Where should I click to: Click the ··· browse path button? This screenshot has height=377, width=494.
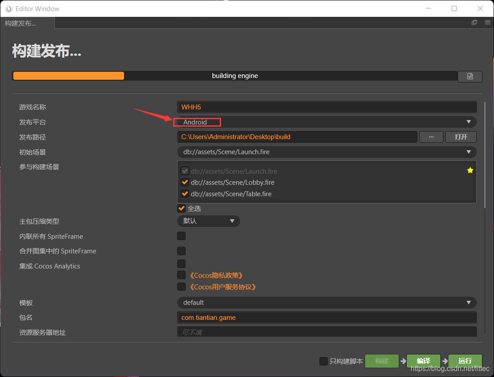coord(431,137)
